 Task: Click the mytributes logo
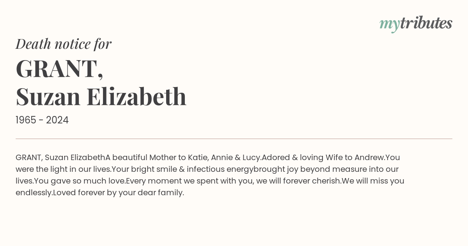[416, 24]
